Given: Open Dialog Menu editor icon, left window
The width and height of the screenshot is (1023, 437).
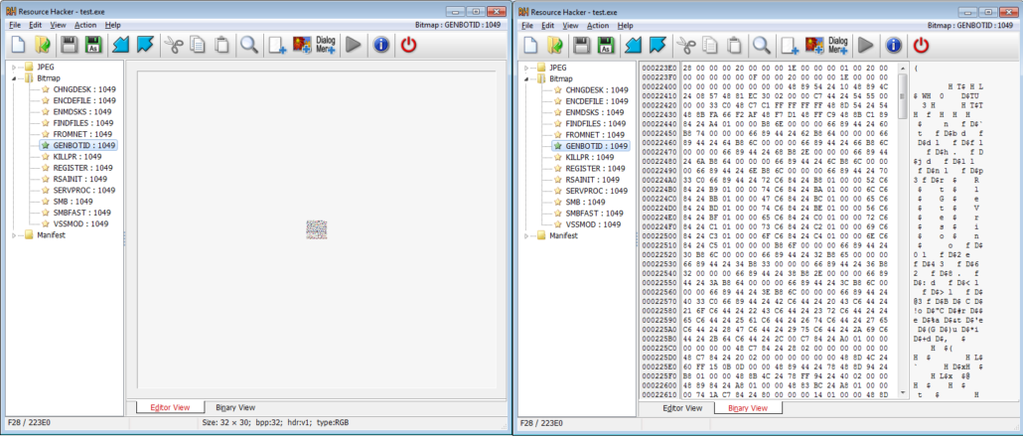Looking at the screenshot, I should coord(326,45).
